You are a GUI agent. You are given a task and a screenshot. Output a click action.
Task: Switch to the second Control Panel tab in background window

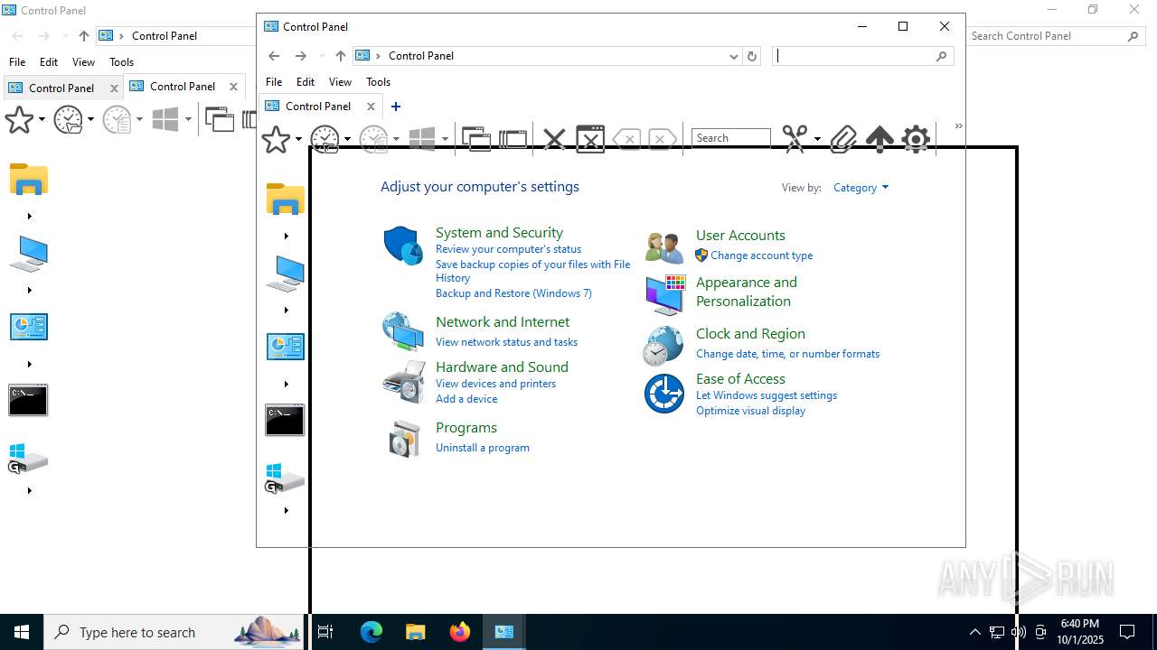tap(183, 87)
